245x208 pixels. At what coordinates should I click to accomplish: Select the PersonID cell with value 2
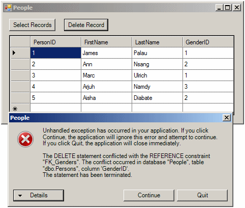point(56,64)
